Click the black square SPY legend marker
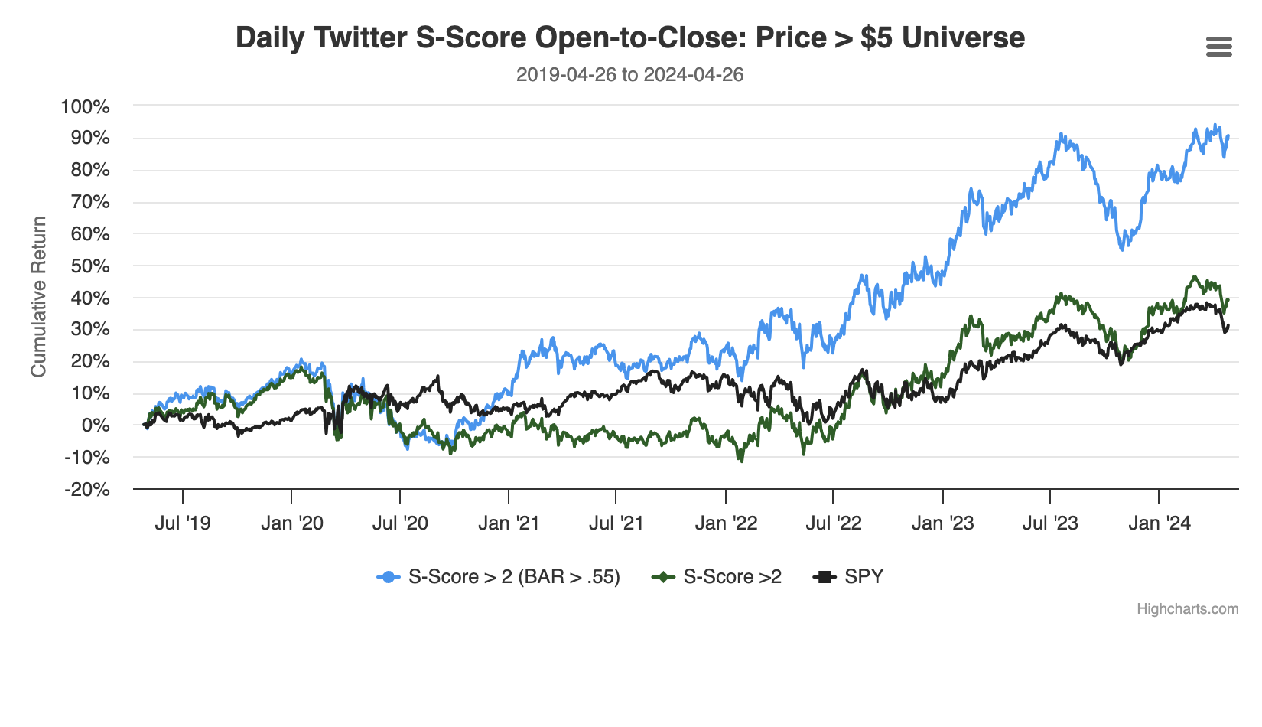Image resolution: width=1262 pixels, height=727 pixels. click(825, 577)
